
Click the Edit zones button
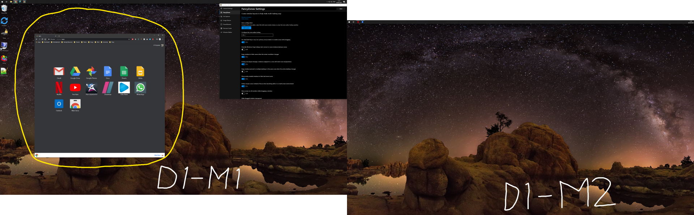(246, 28)
